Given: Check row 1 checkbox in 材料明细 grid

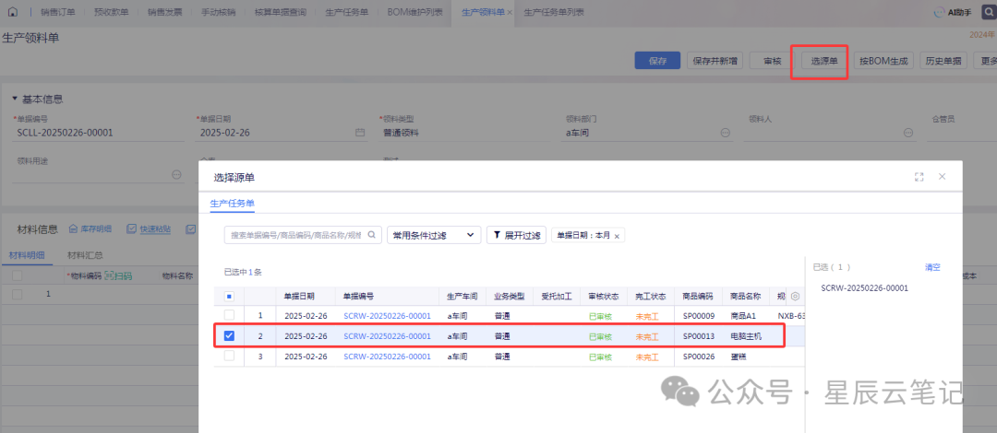Looking at the screenshot, I should coord(18,294).
